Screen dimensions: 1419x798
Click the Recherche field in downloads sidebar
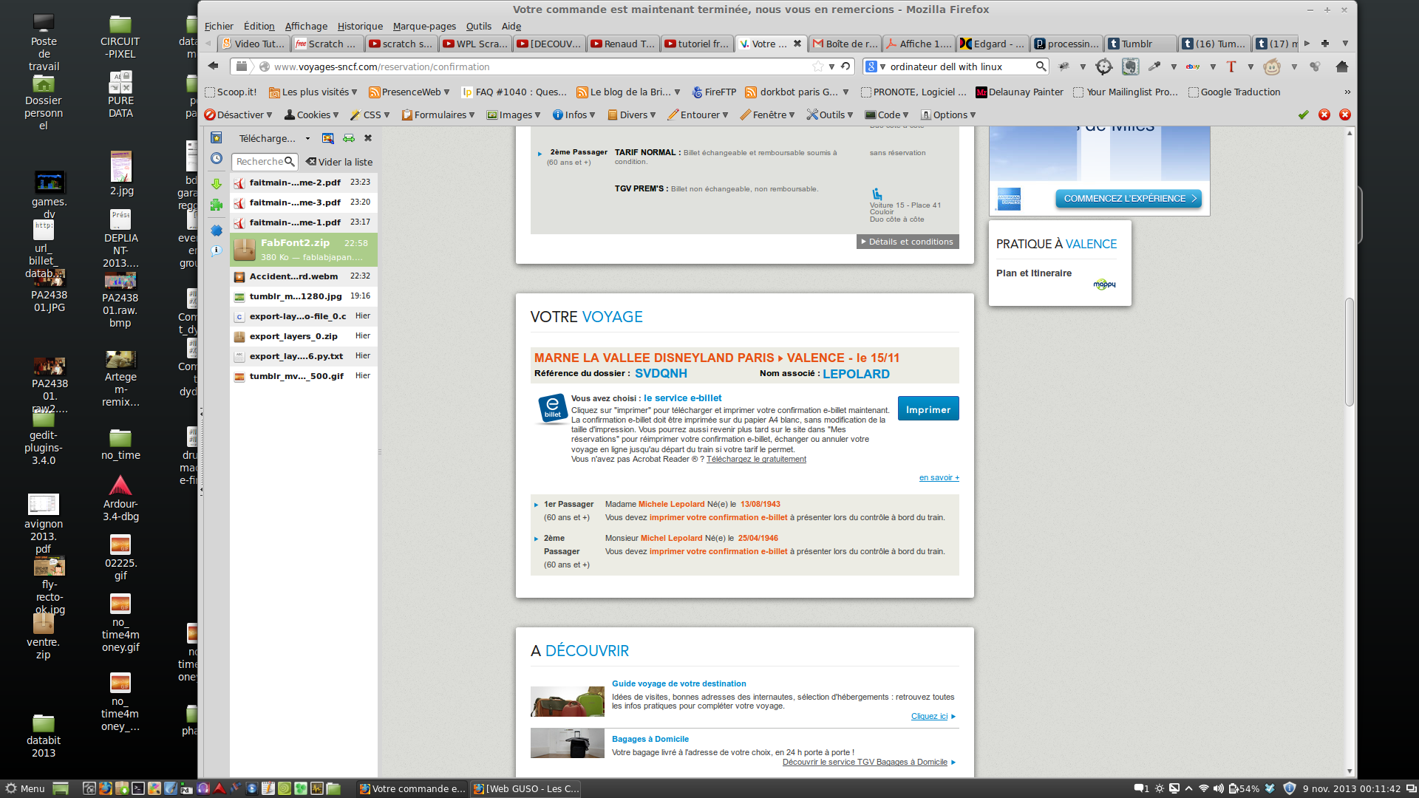259,162
